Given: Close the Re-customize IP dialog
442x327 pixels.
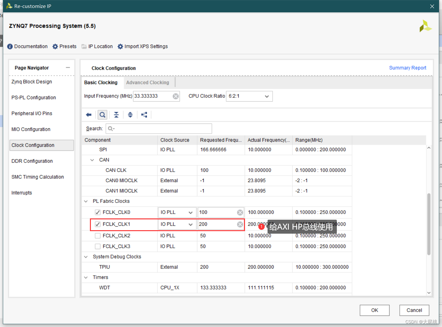Looking at the screenshot, I should click(x=432, y=6).
